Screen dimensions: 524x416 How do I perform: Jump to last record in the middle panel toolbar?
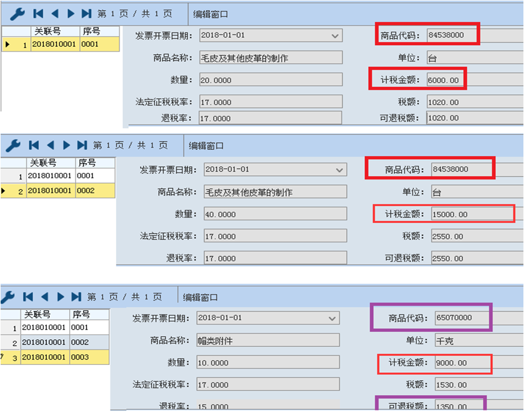coord(82,145)
